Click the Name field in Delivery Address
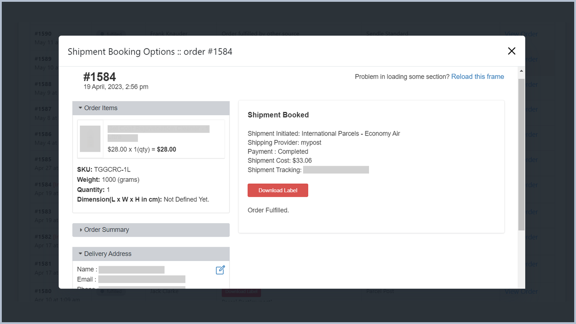Image resolution: width=576 pixels, height=324 pixels. (131, 269)
